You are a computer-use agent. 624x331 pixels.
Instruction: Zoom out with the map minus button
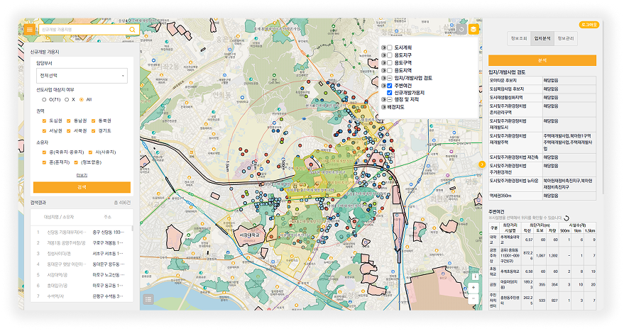pos(474,300)
